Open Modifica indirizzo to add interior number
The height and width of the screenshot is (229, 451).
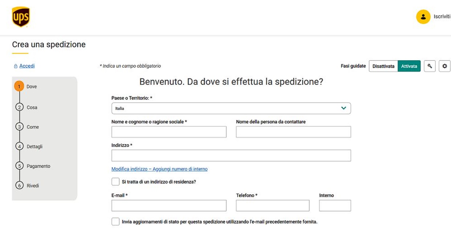coord(159,169)
